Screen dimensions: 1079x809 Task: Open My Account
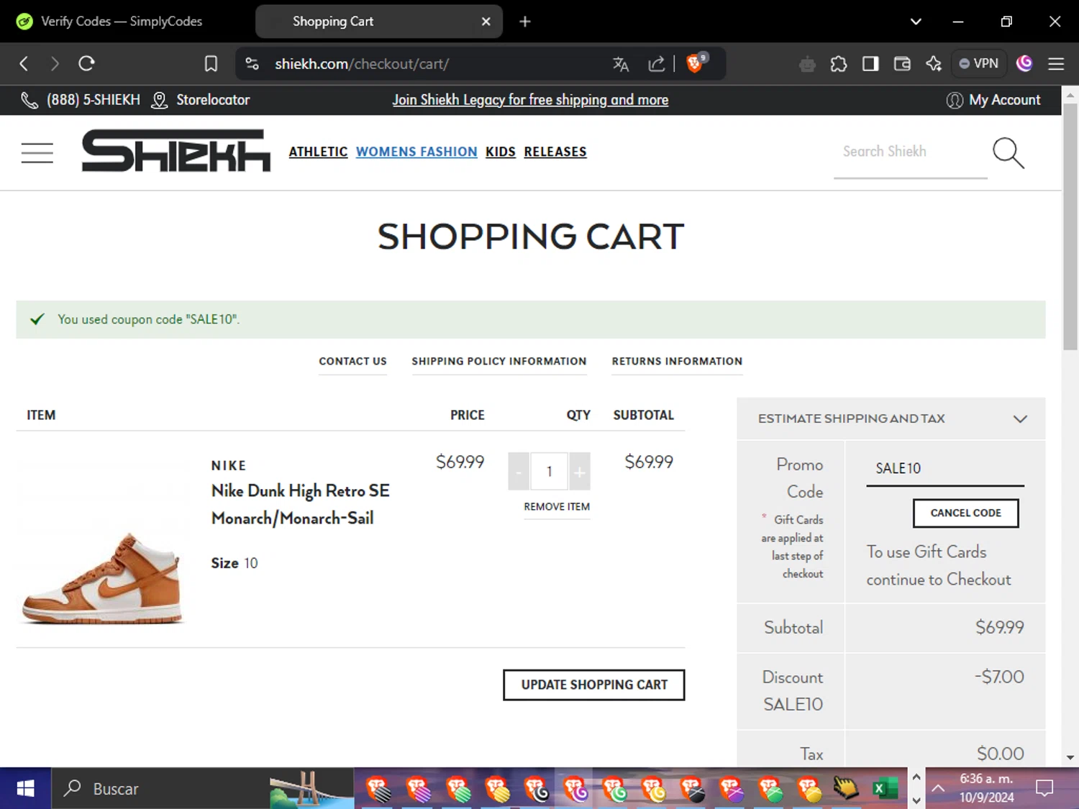pyautogui.click(x=994, y=100)
